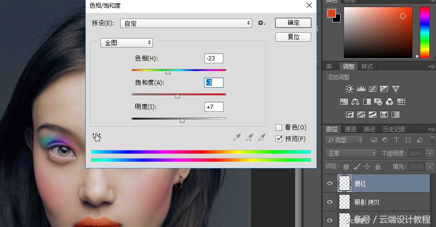This screenshot has height=227, width=436.
Task: Add a Photo Filter adjustment (camera icon)
Action: pyautogui.click(x=378, y=102)
